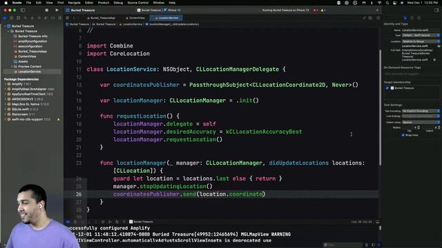Click Buried Treasure scheme selector
442x248 pixels.
click(x=149, y=10)
